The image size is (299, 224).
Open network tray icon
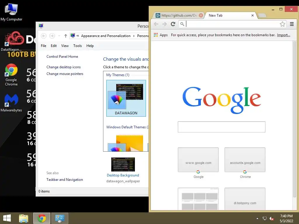[265, 218]
